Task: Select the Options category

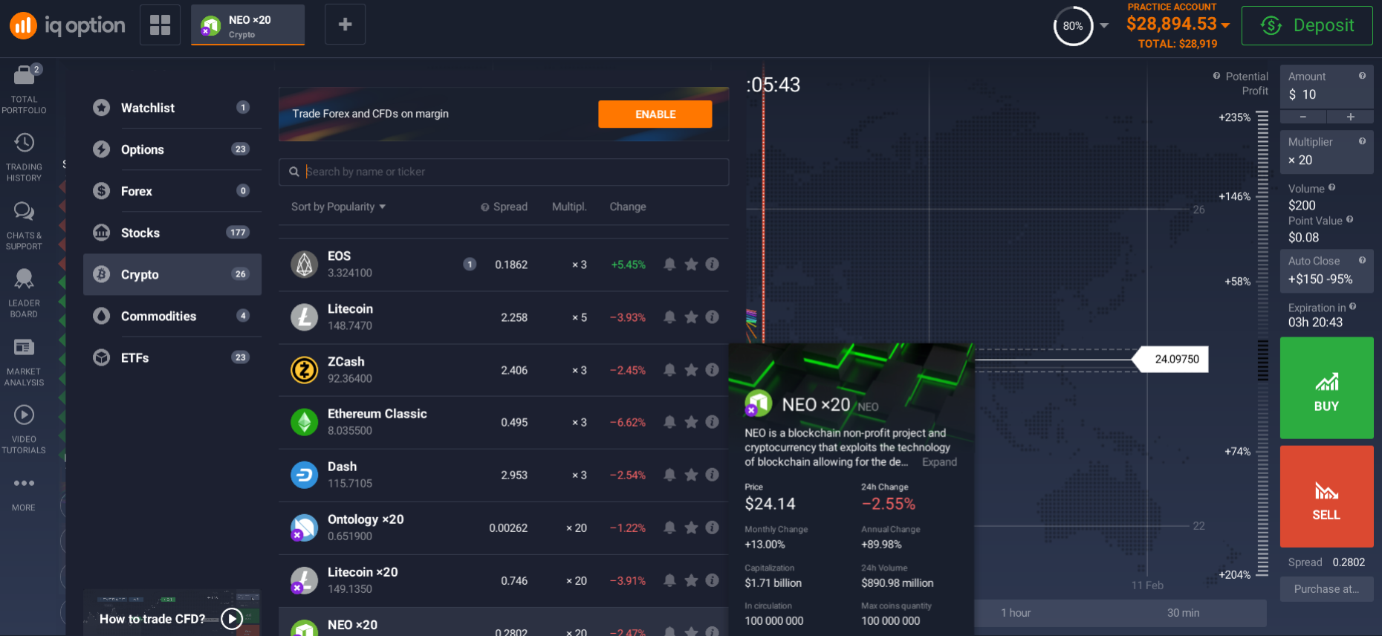Action: [x=172, y=149]
